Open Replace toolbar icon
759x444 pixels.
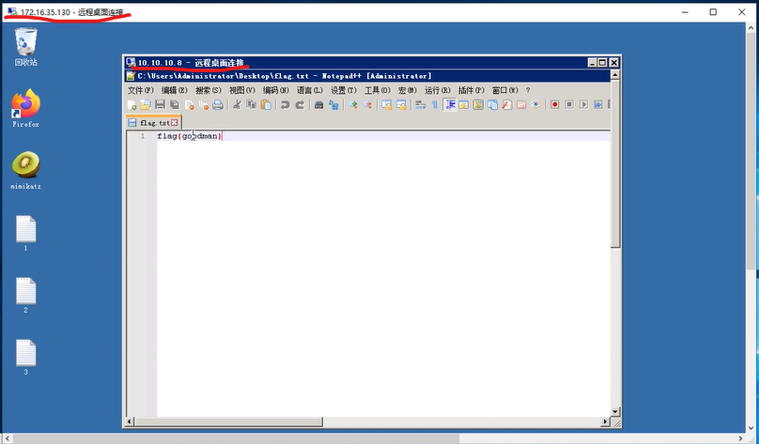click(333, 104)
